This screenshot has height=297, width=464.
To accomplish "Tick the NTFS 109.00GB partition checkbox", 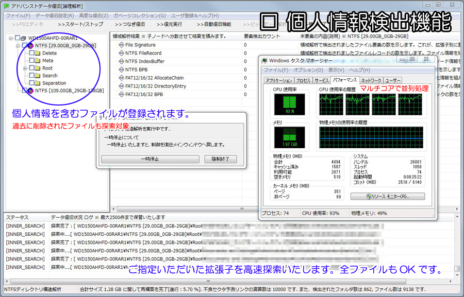I will coord(25,91).
